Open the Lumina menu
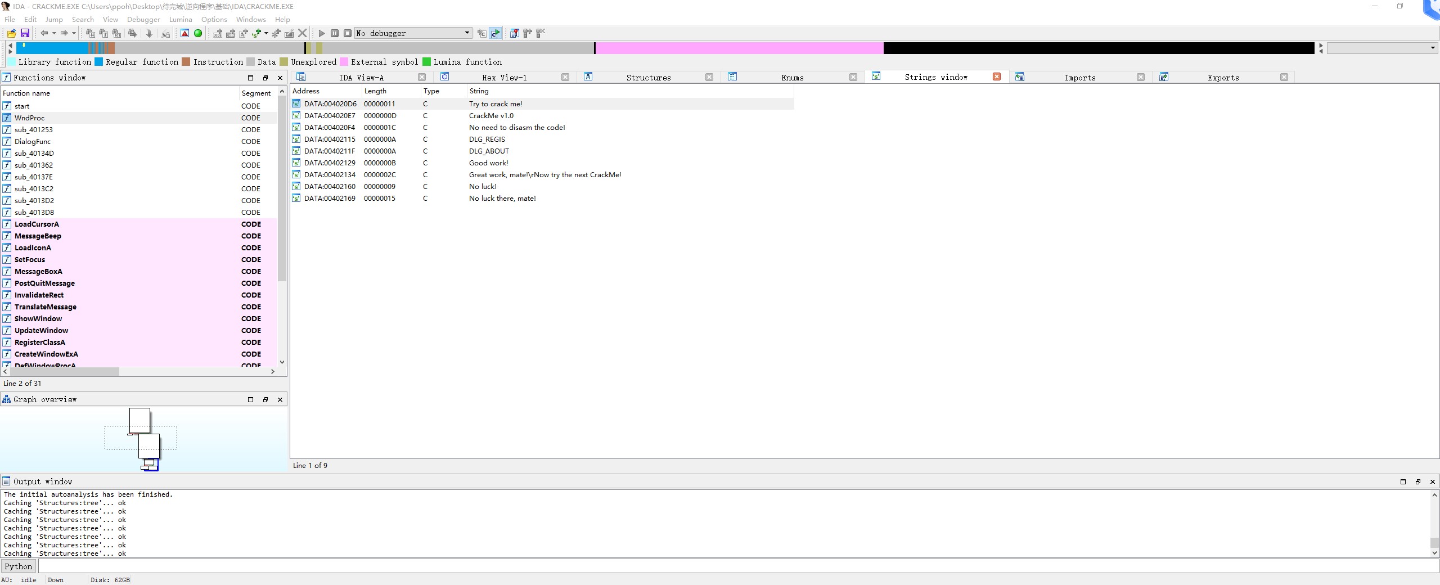Viewport: 1440px width, 585px height. coord(181,19)
